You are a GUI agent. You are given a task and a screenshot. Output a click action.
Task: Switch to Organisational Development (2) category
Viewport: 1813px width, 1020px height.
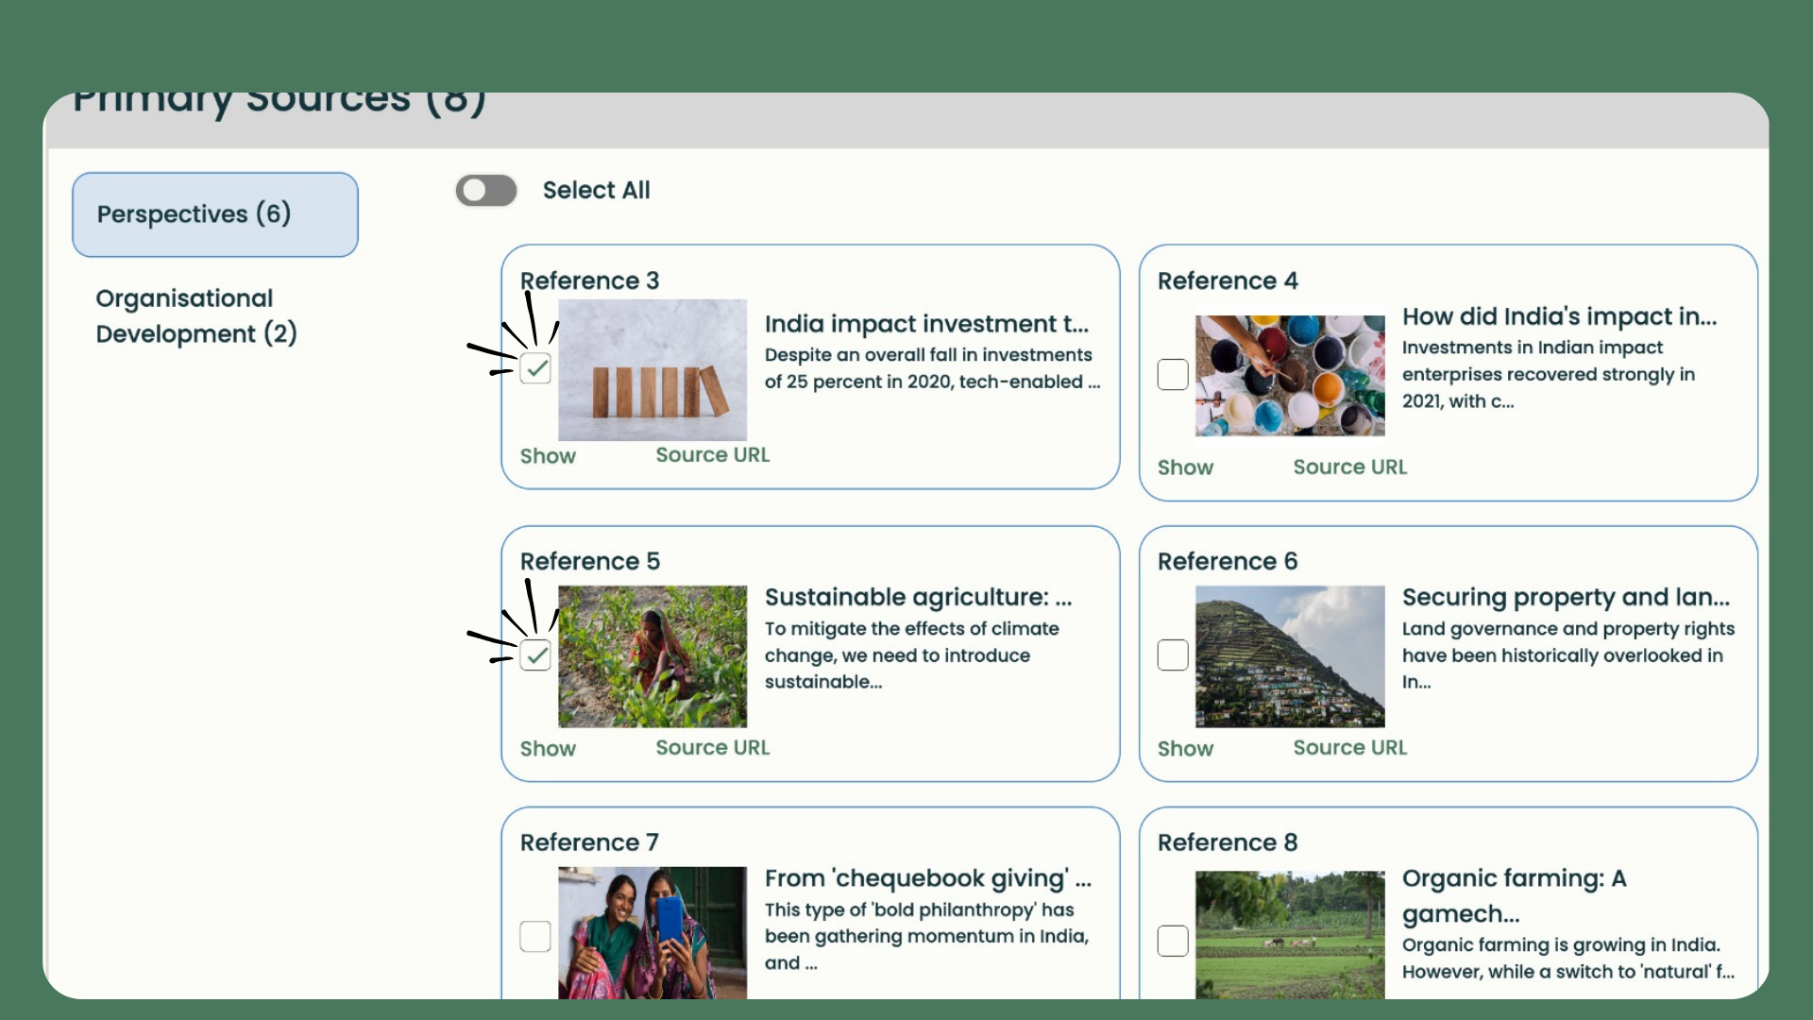196,316
